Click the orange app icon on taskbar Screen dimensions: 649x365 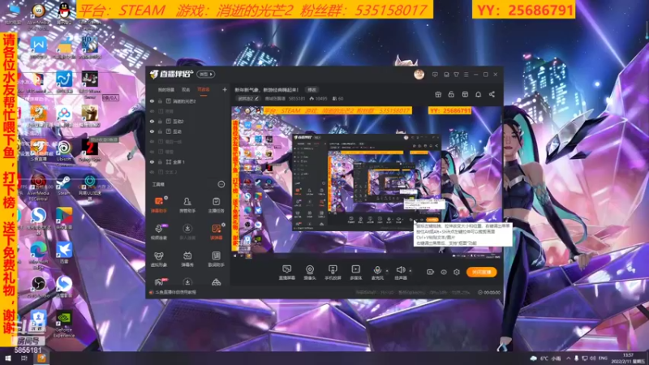pos(41,359)
